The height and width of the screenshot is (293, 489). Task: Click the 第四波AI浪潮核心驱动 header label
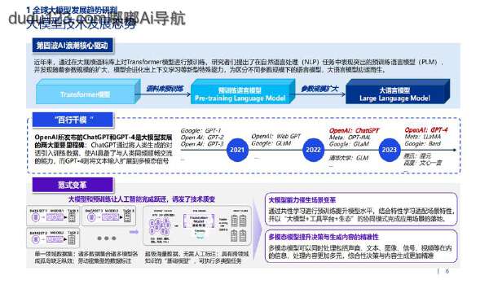click(x=73, y=46)
